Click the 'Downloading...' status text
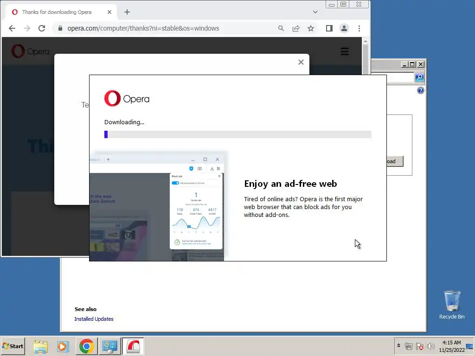475x356 pixels. click(124, 122)
